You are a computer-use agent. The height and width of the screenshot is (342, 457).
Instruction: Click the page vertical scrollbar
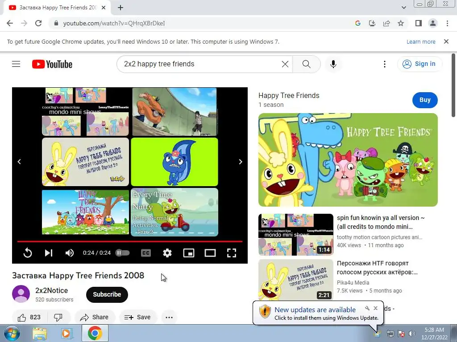tap(454, 85)
